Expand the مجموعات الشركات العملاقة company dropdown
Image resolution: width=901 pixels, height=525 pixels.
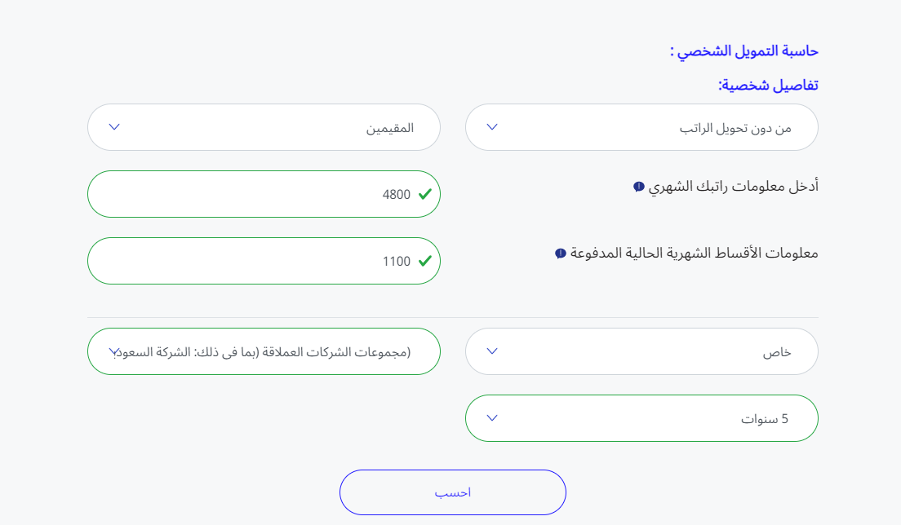point(264,351)
